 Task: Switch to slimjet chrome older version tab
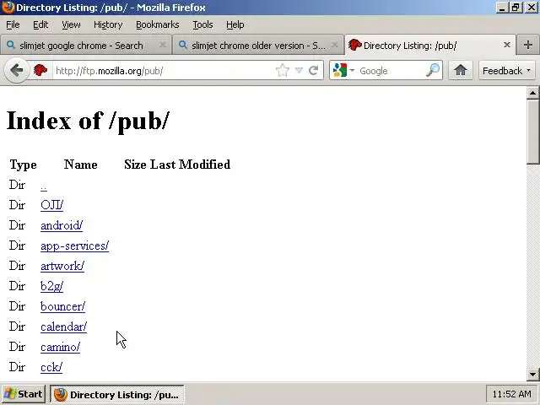257,45
